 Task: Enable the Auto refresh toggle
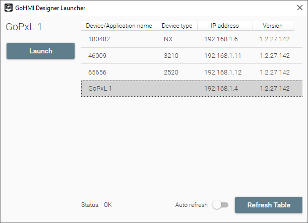220,205
